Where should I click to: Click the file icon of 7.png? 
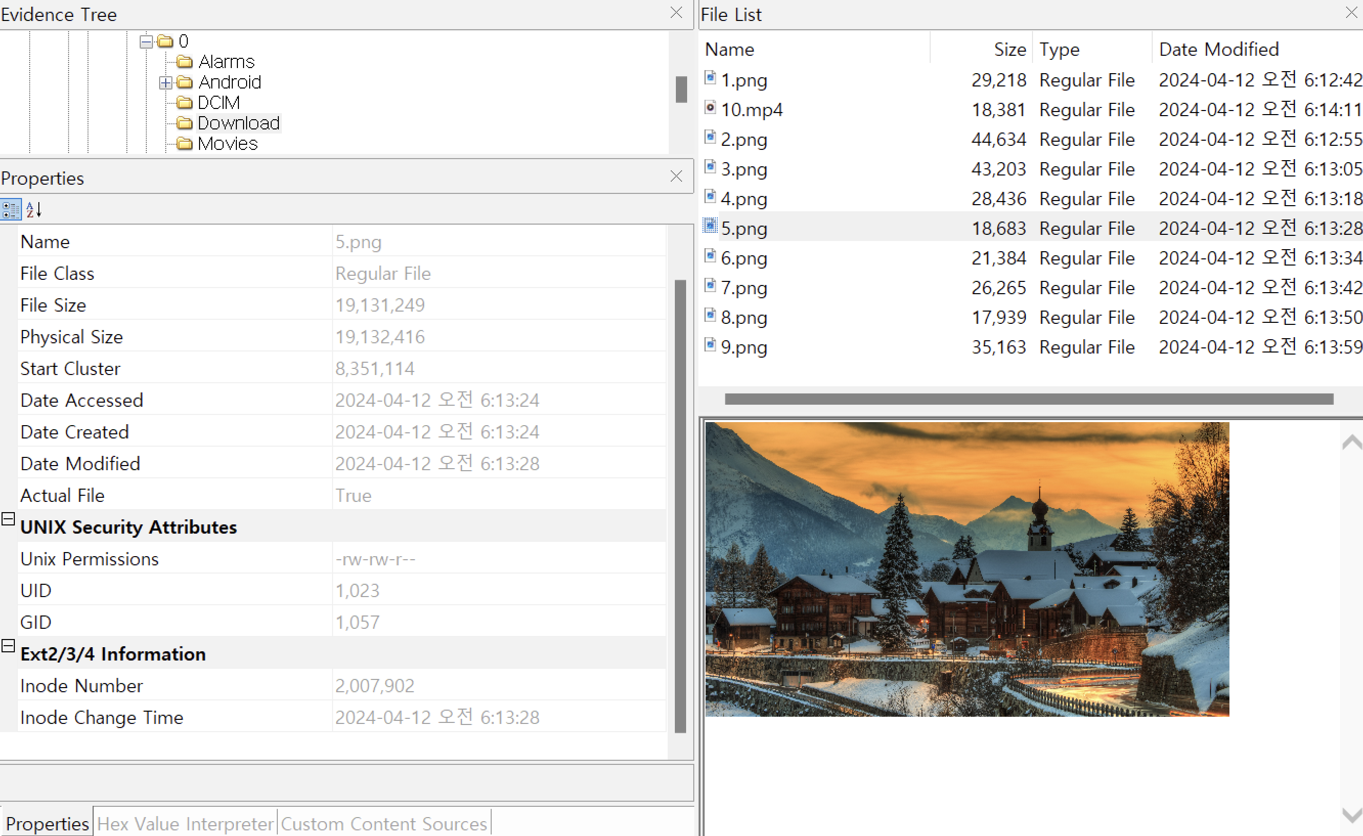[710, 285]
